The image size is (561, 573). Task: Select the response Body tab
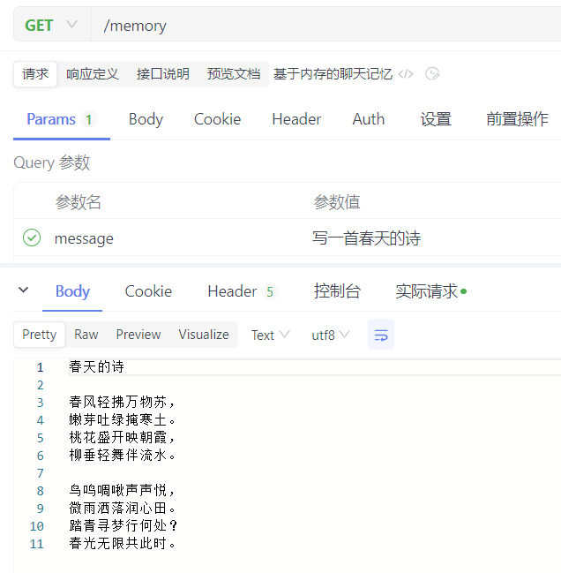[72, 291]
